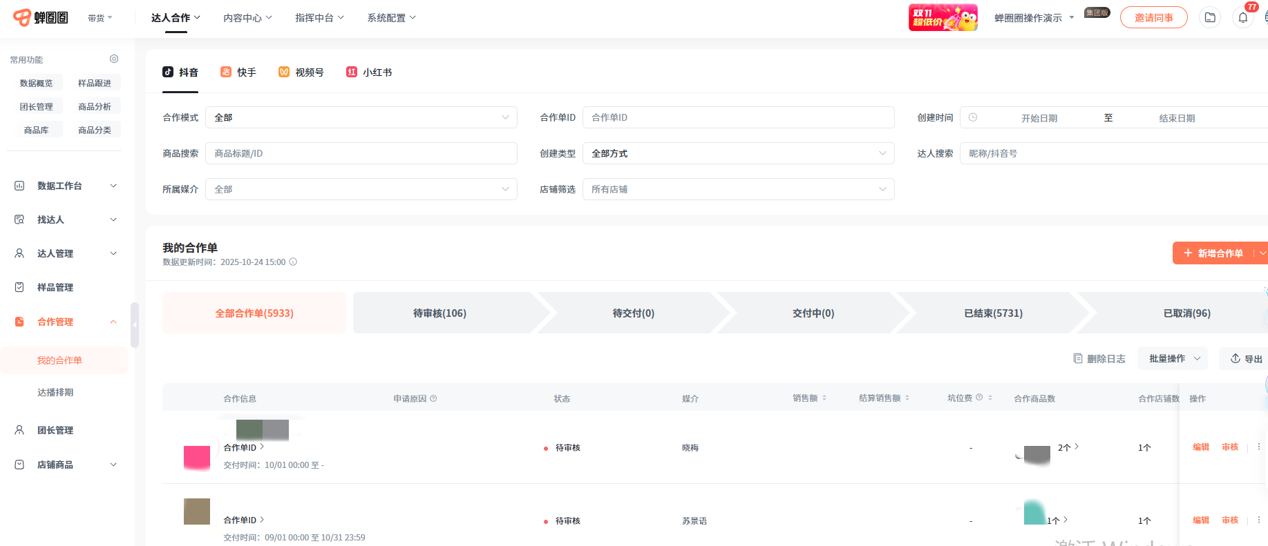
Task: Click the settings gear beside 常用功能
Action: pos(114,59)
